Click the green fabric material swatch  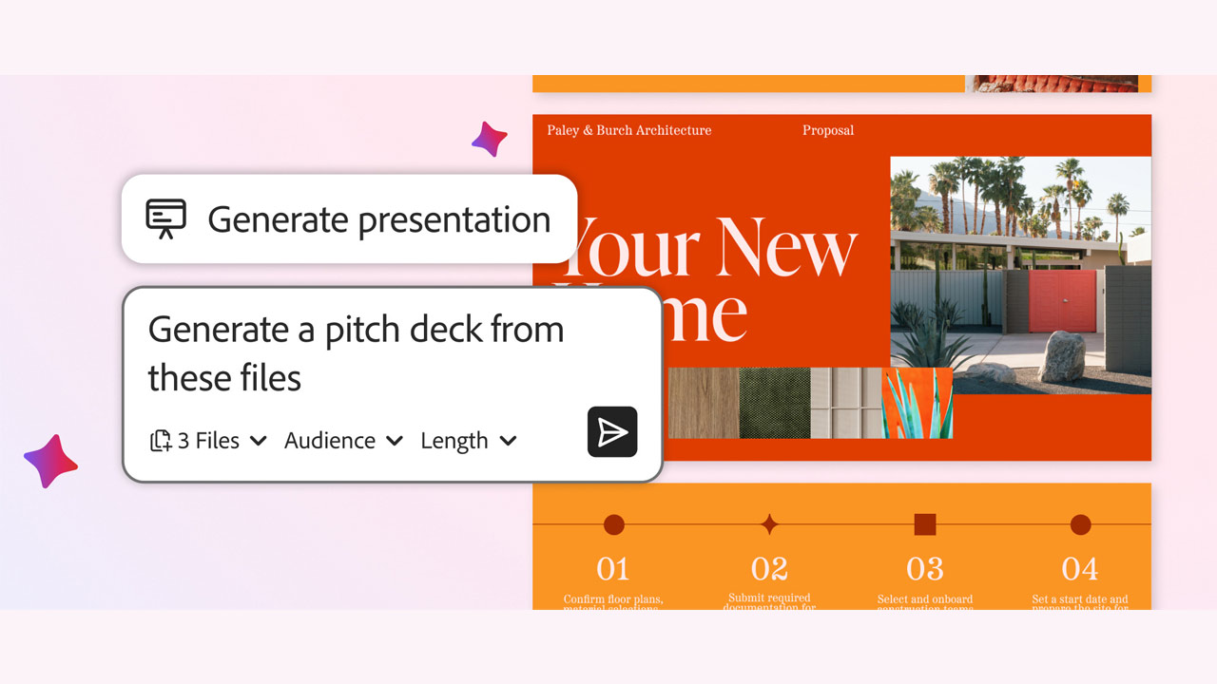click(774, 403)
